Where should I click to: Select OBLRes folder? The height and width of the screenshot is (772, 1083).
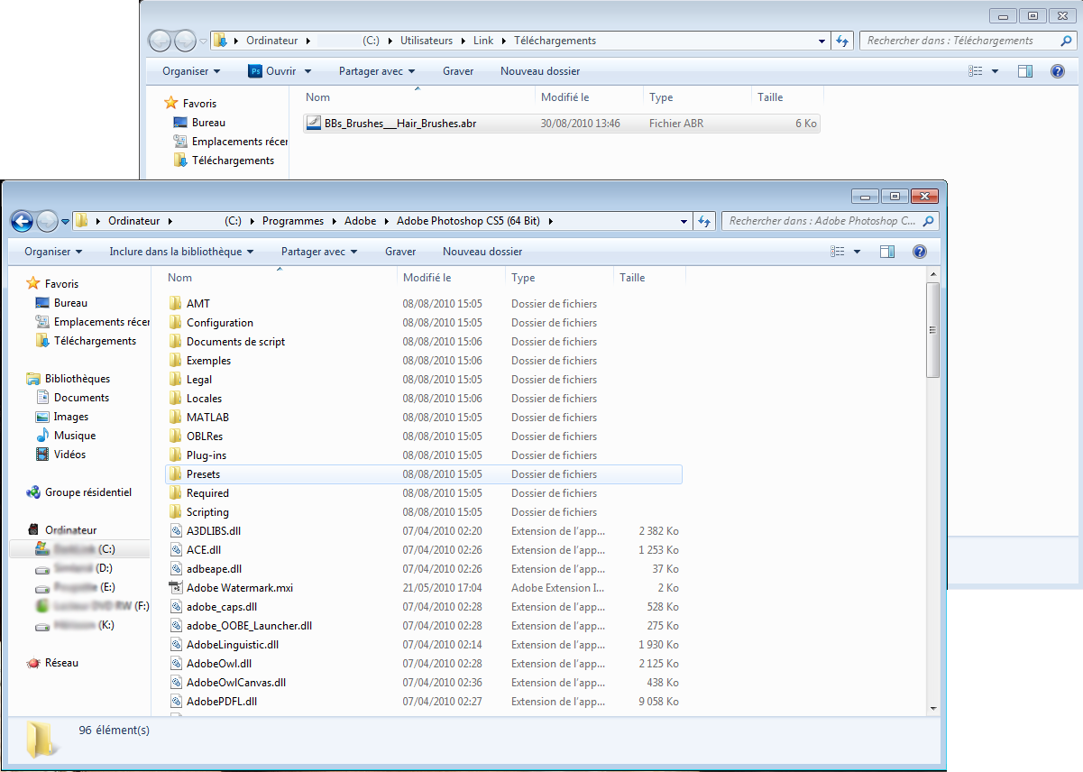coord(205,437)
